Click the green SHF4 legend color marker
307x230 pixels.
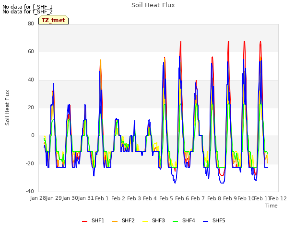(175, 221)
